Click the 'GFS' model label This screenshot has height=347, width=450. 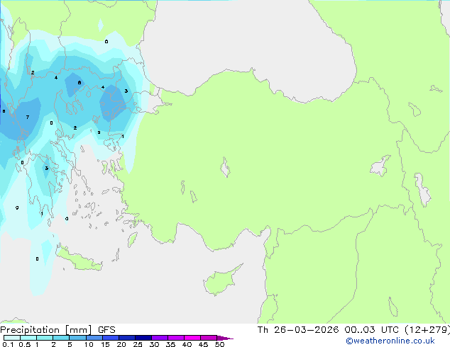click(x=106, y=330)
